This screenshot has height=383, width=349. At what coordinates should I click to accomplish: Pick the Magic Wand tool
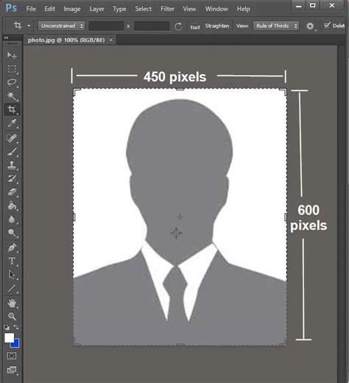pyautogui.click(x=12, y=96)
